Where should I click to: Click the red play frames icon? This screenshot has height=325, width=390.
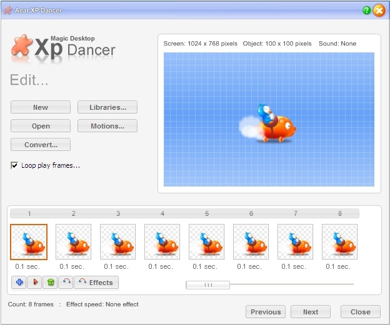coord(34,283)
